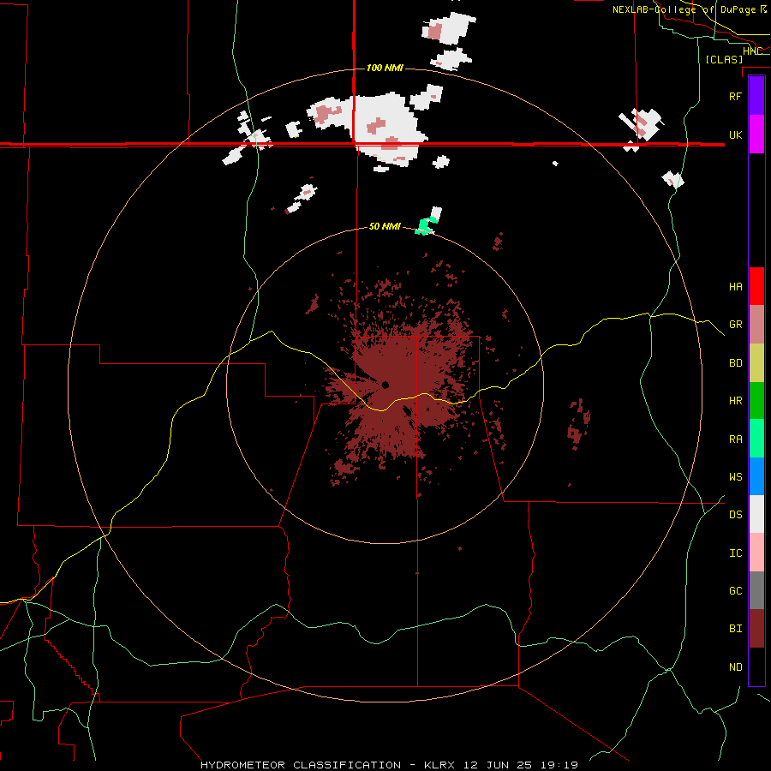Click the GC legend label
Image resolution: width=771 pixels, height=771 pixels.
point(735,591)
